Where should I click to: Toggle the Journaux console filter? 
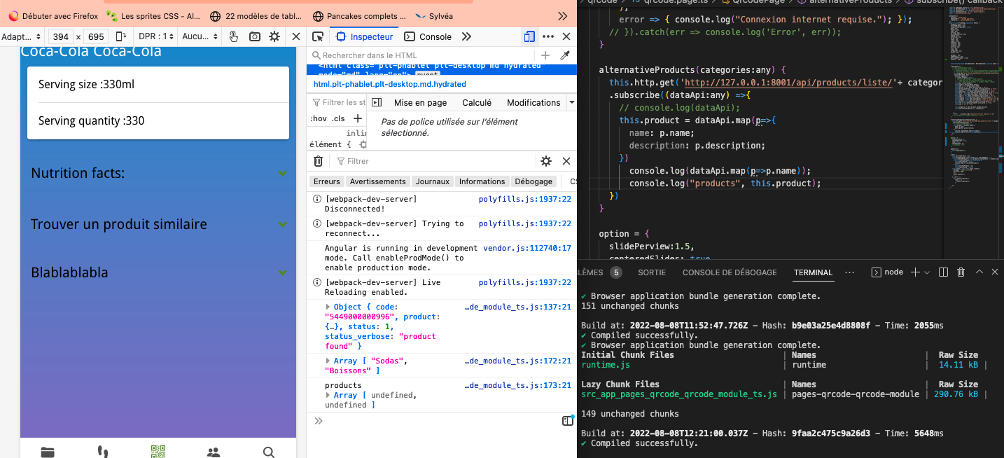point(433,181)
